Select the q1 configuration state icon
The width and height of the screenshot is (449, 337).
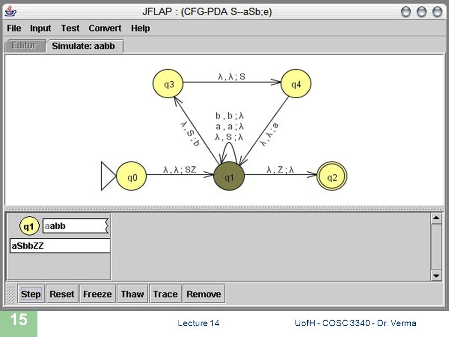(29, 226)
